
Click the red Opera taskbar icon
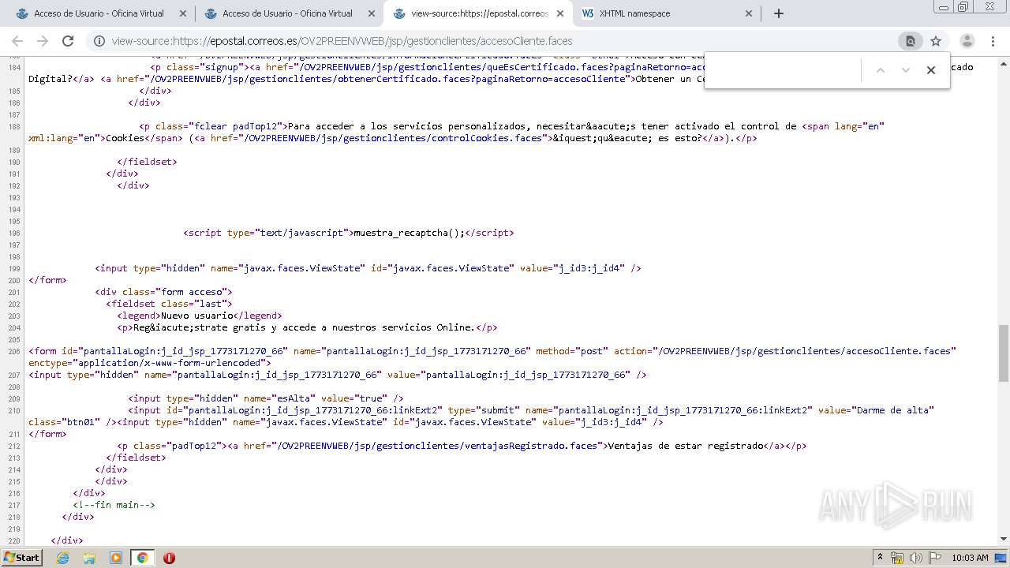tap(169, 558)
